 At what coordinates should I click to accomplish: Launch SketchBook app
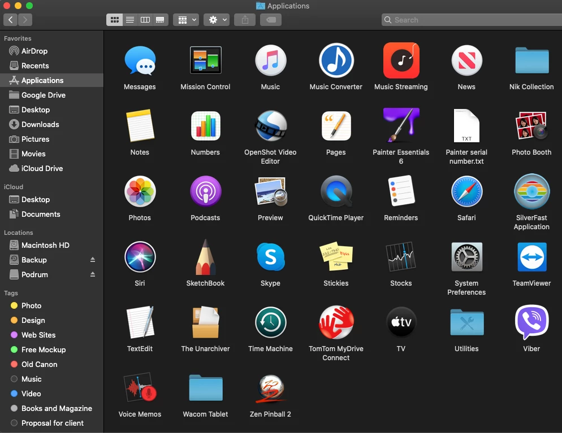coord(205,257)
